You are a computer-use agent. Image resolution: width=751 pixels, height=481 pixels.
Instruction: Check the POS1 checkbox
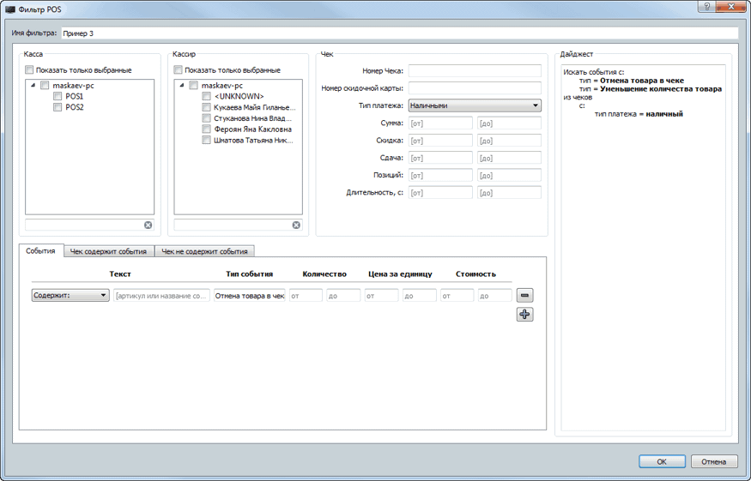click(x=58, y=97)
